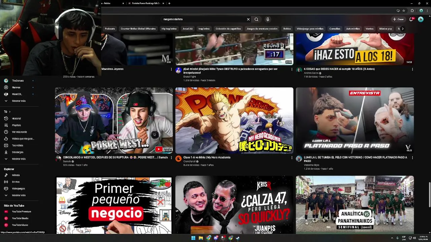Show hidden system tray icons
The image size is (431, 242).
pyautogui.click(x=392, y=238)
